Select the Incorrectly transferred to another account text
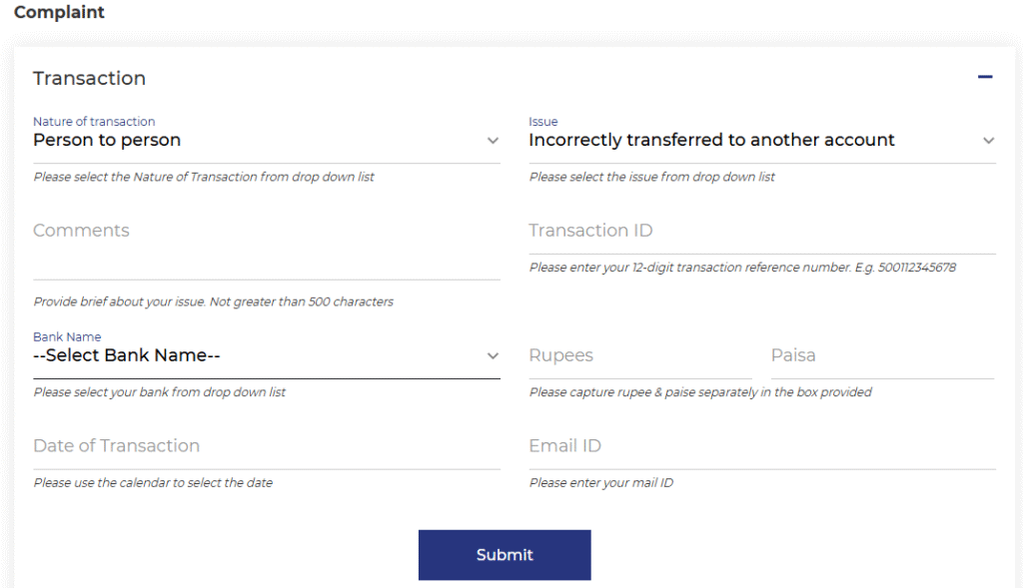 [x=711, y=140]
